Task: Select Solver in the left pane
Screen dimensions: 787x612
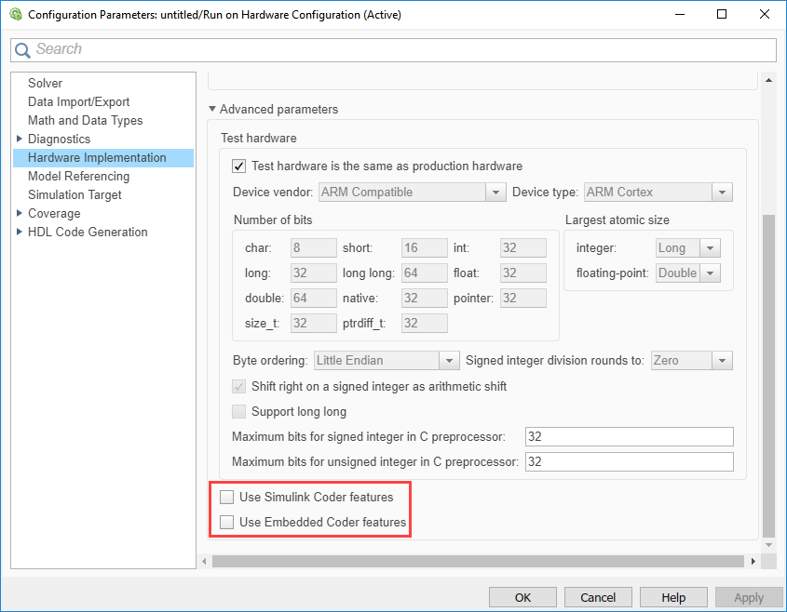Action: (45, 83)
